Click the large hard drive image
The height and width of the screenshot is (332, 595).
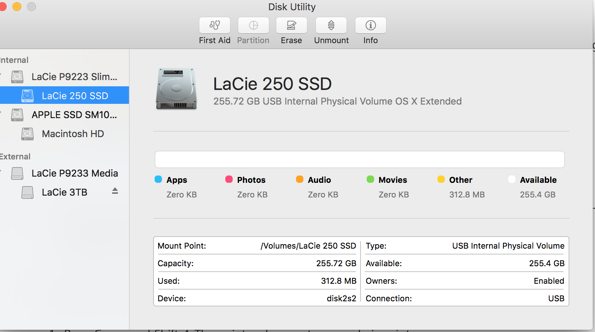177,89
